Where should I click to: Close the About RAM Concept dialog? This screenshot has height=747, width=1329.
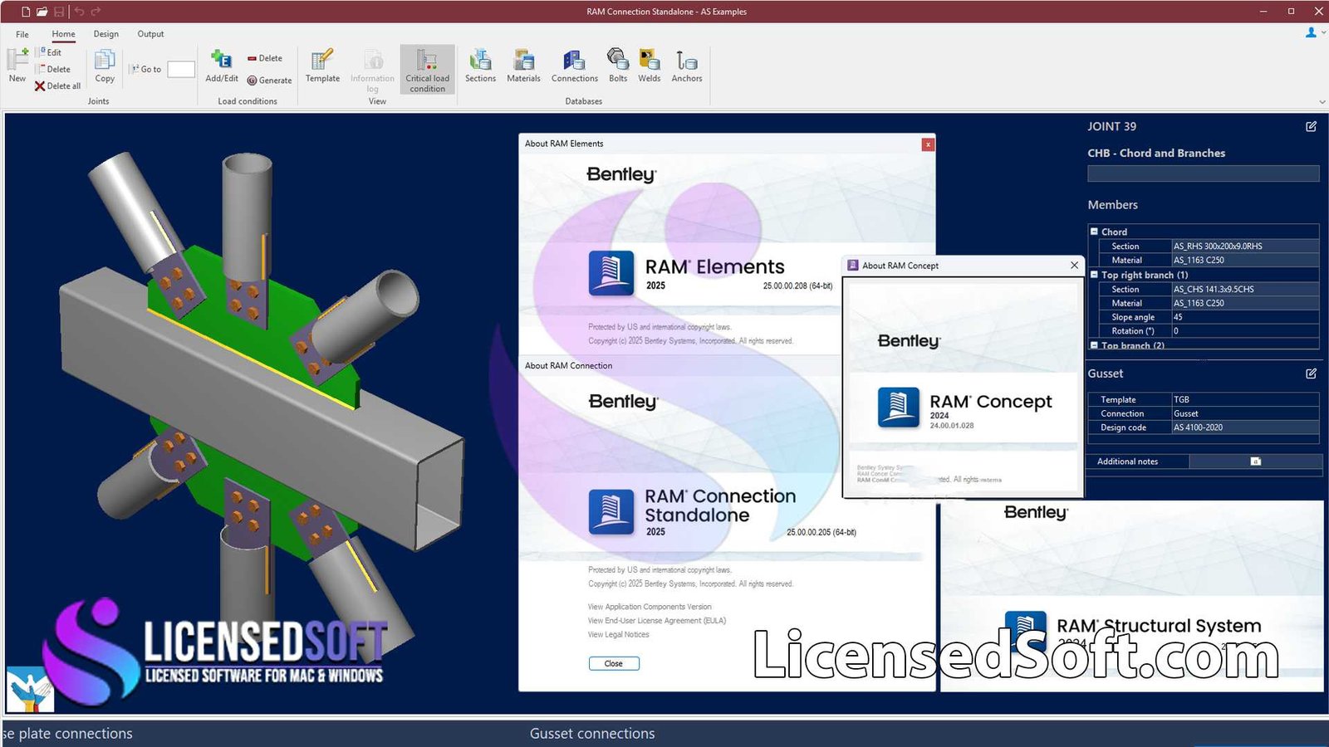pyautogui.click(x=1074, y=266)
